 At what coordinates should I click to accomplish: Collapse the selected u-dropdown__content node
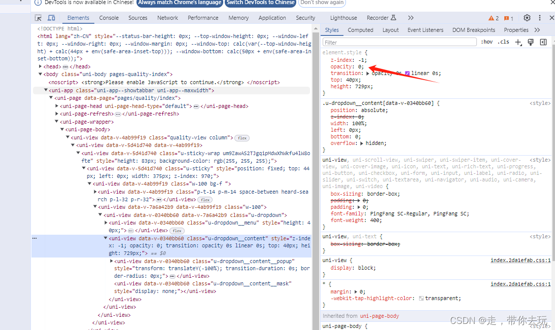click(x=106, y=238)
